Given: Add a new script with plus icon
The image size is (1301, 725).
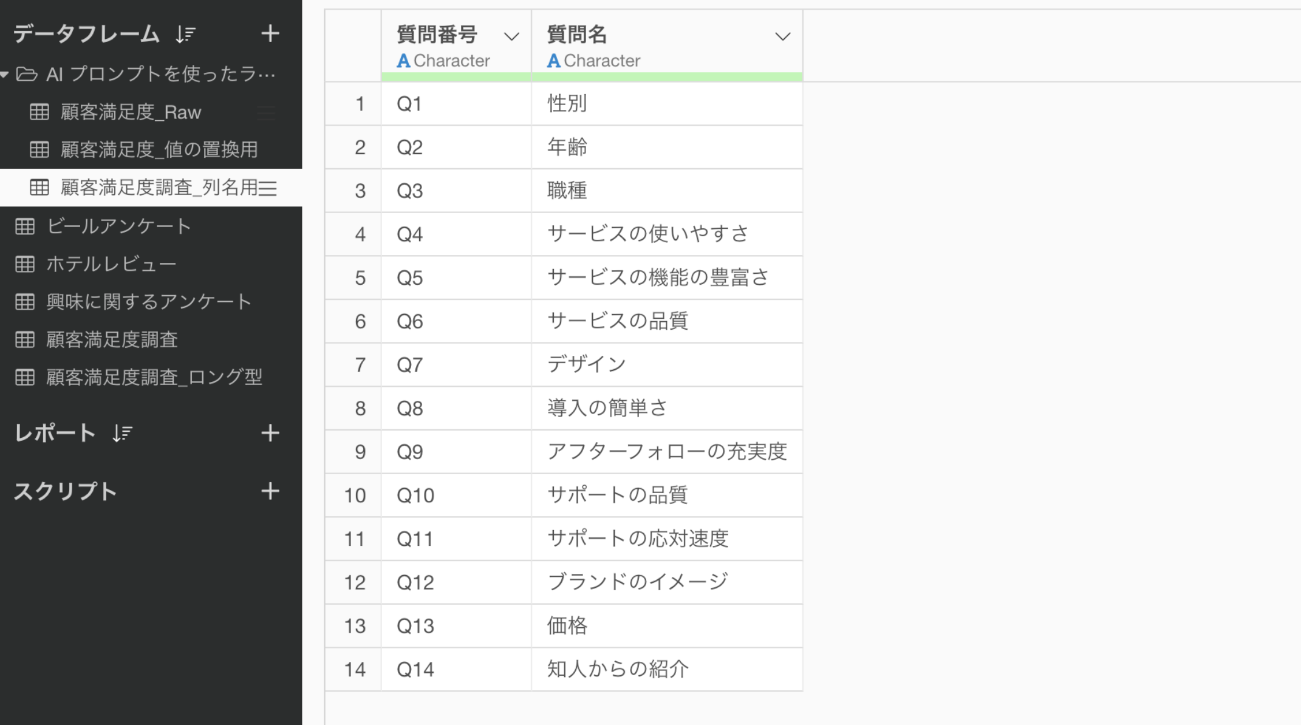Looking at the screenshot, I should coord(270,491).
